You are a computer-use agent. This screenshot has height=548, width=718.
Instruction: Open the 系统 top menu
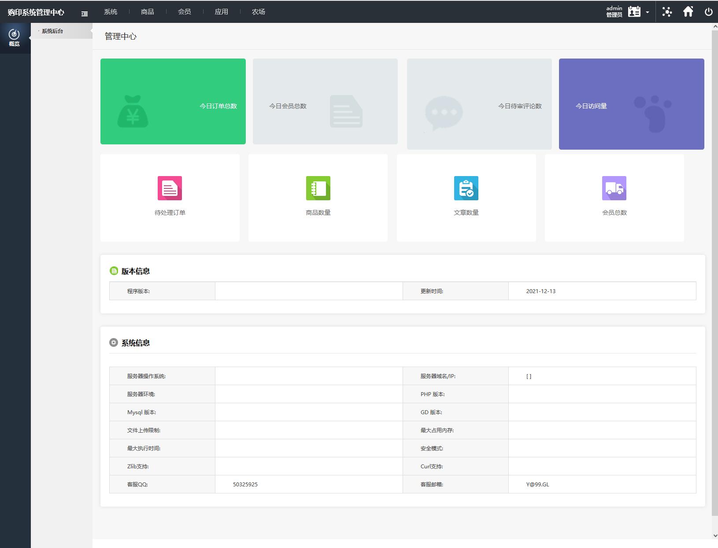(111, 12)
